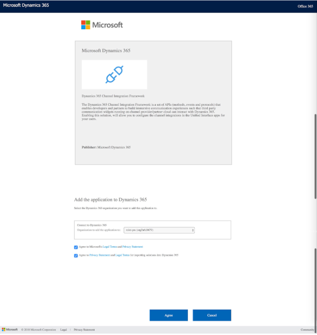This screenshot has height=335, width=317.
Task: Open Privacy Statement link in importing solutions row
Action: 99,255
